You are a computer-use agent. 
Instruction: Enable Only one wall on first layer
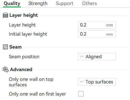pyautogui.click(x=81, y=94)
